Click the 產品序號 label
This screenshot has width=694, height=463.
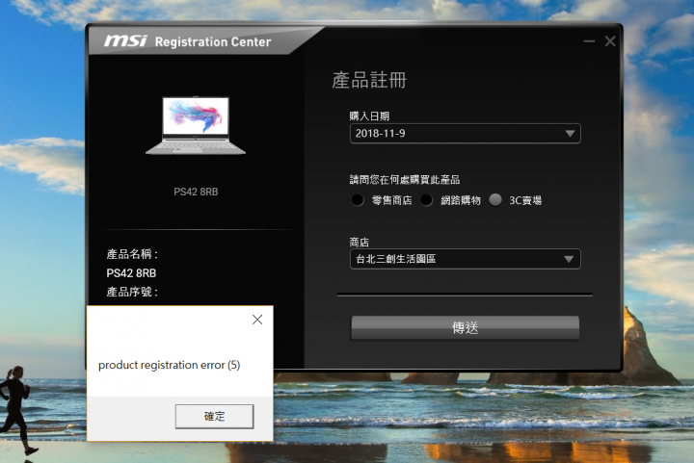pos(132,292)
